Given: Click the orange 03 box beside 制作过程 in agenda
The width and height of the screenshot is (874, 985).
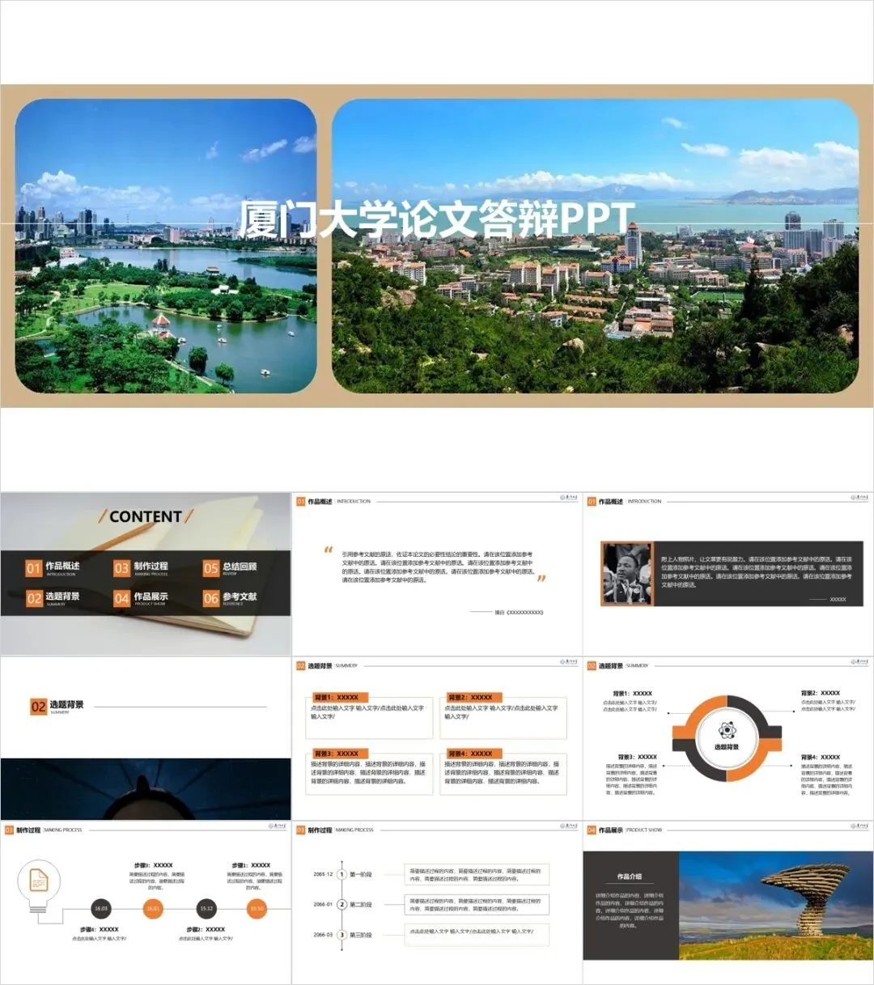Looking at the screenshot, I should click(x=121, y=568).
